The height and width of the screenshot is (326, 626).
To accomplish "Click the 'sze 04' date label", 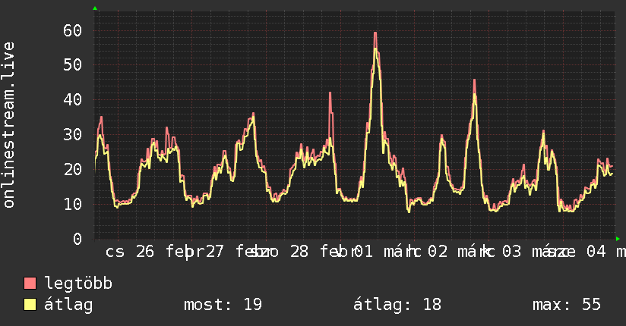I will tap(580, 252).
